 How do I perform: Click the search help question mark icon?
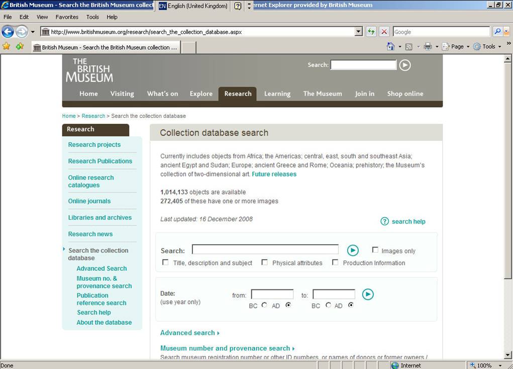[384, 221]
